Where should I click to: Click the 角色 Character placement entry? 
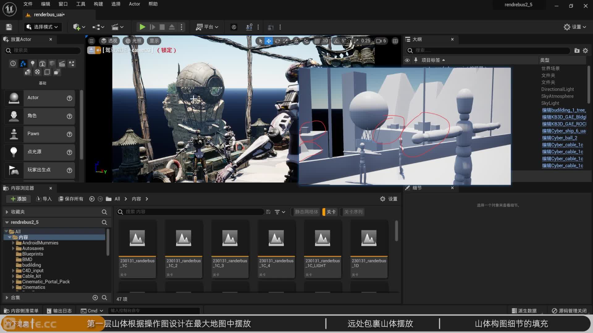40,116
